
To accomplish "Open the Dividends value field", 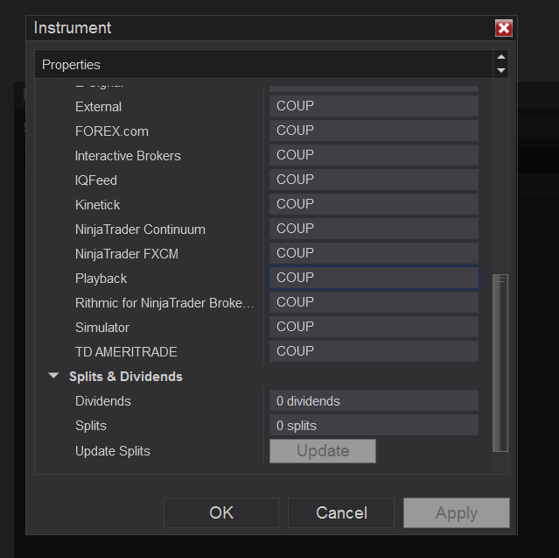I will point(374,401).
